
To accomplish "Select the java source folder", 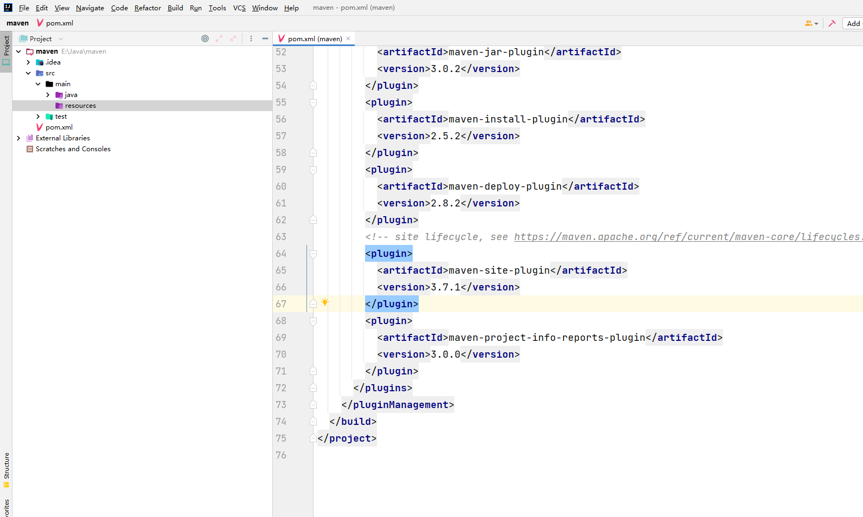I will click(x=71, y=95).
